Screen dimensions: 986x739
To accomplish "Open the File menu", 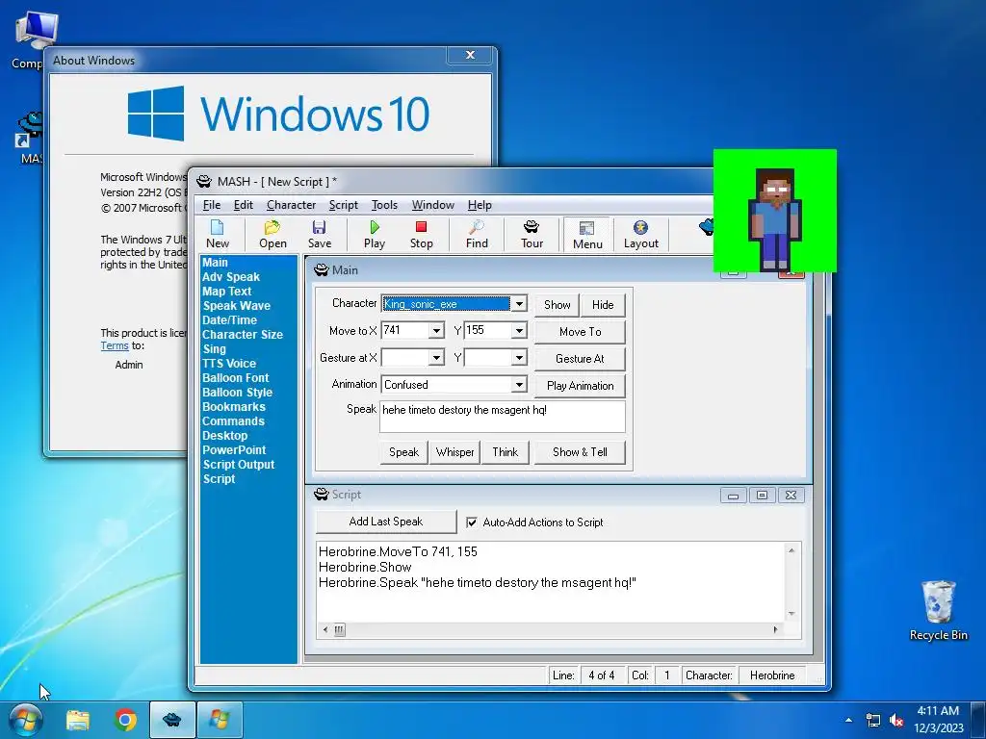I will [x=211, y=205].
